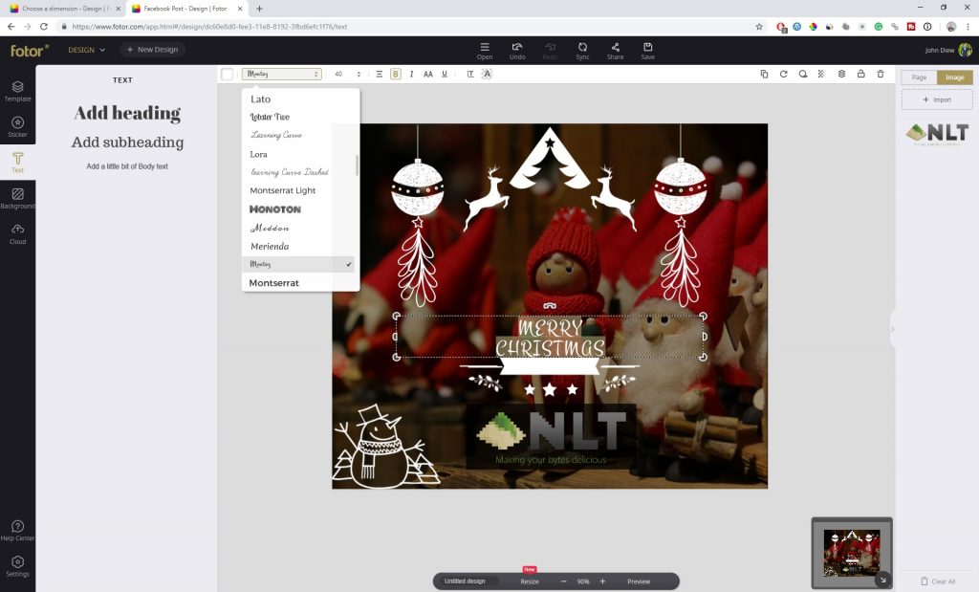Expand the DESIGN dropdown menu
The height and width of the screenshot is (592, 979).
coord(86,50)
